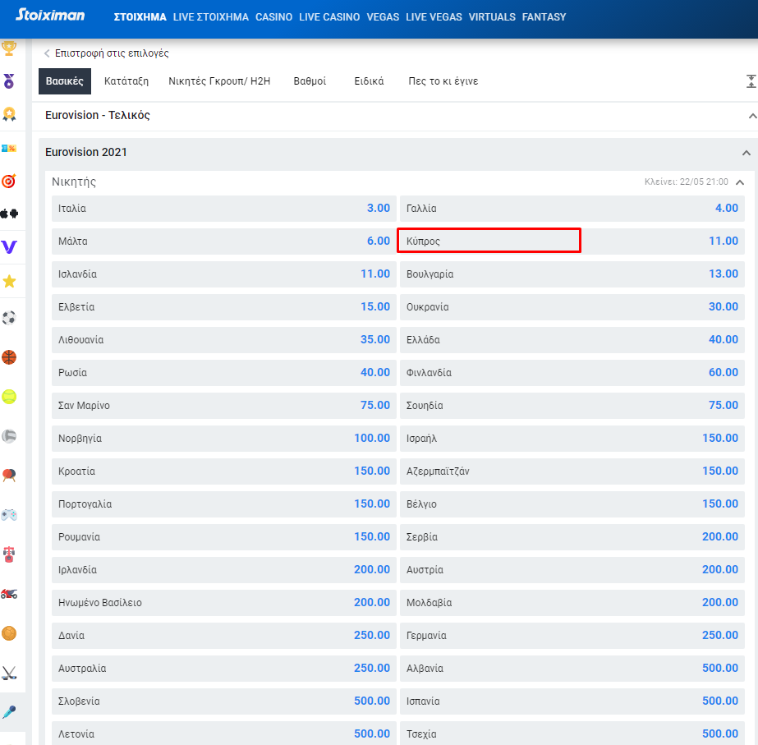This screenshot has width=758, height=745.
Task: Click the Stoiximan logo
Action: tap(50, 16)
